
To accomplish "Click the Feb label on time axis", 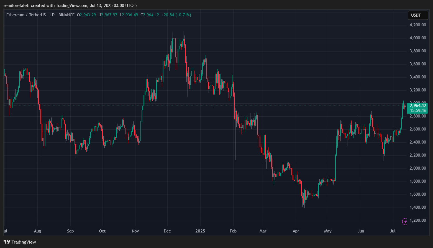I will [233, 231].
